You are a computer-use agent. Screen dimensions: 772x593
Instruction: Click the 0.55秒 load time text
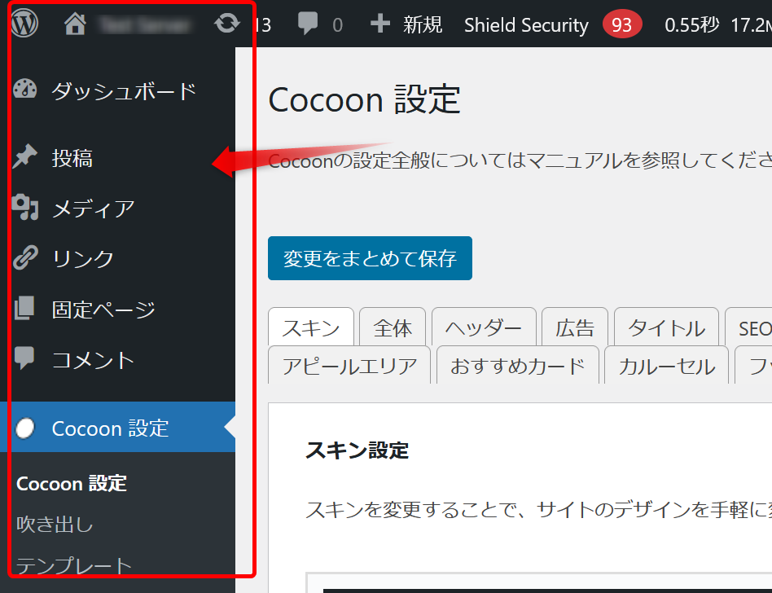coord(691,24)
